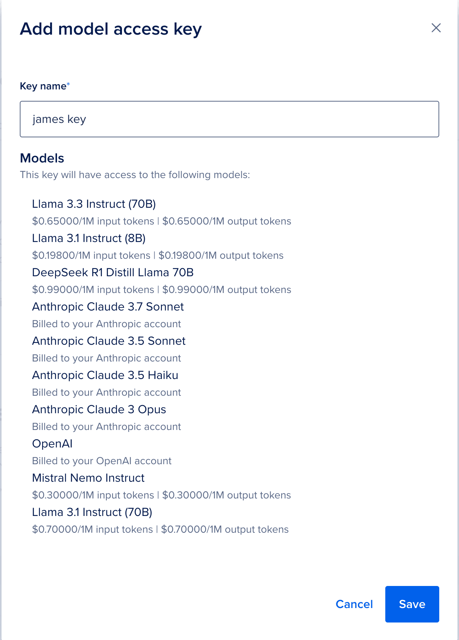Click the Add model access key title
Image resolution: width=459 pixels, height=640 pixels.
click(x=111, y=29)
